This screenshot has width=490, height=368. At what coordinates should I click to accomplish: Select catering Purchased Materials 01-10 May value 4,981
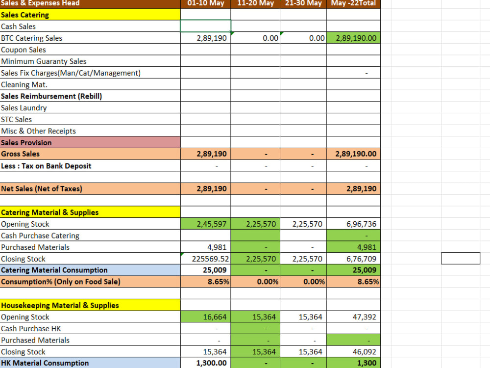[206, 247]
